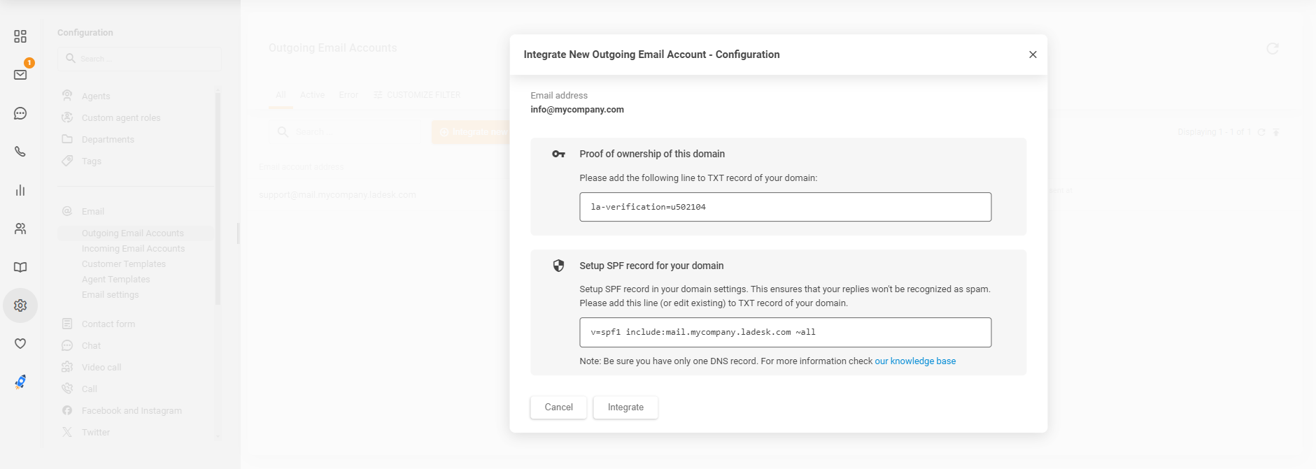Viewport: 1316px width, 469px height.
Task: Open tickets mail icon with notification badge
Action: point(20,75)
